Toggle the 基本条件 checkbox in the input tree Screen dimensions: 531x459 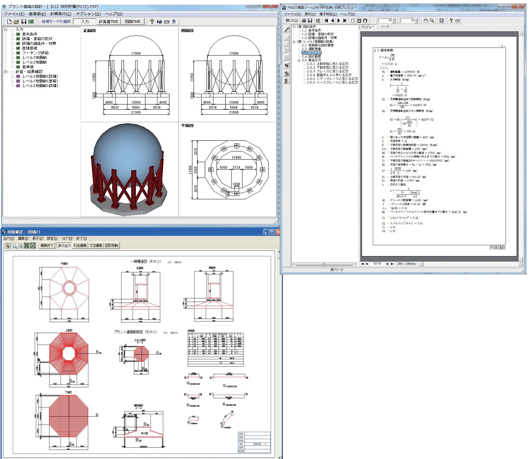click(x=18, y=34)
